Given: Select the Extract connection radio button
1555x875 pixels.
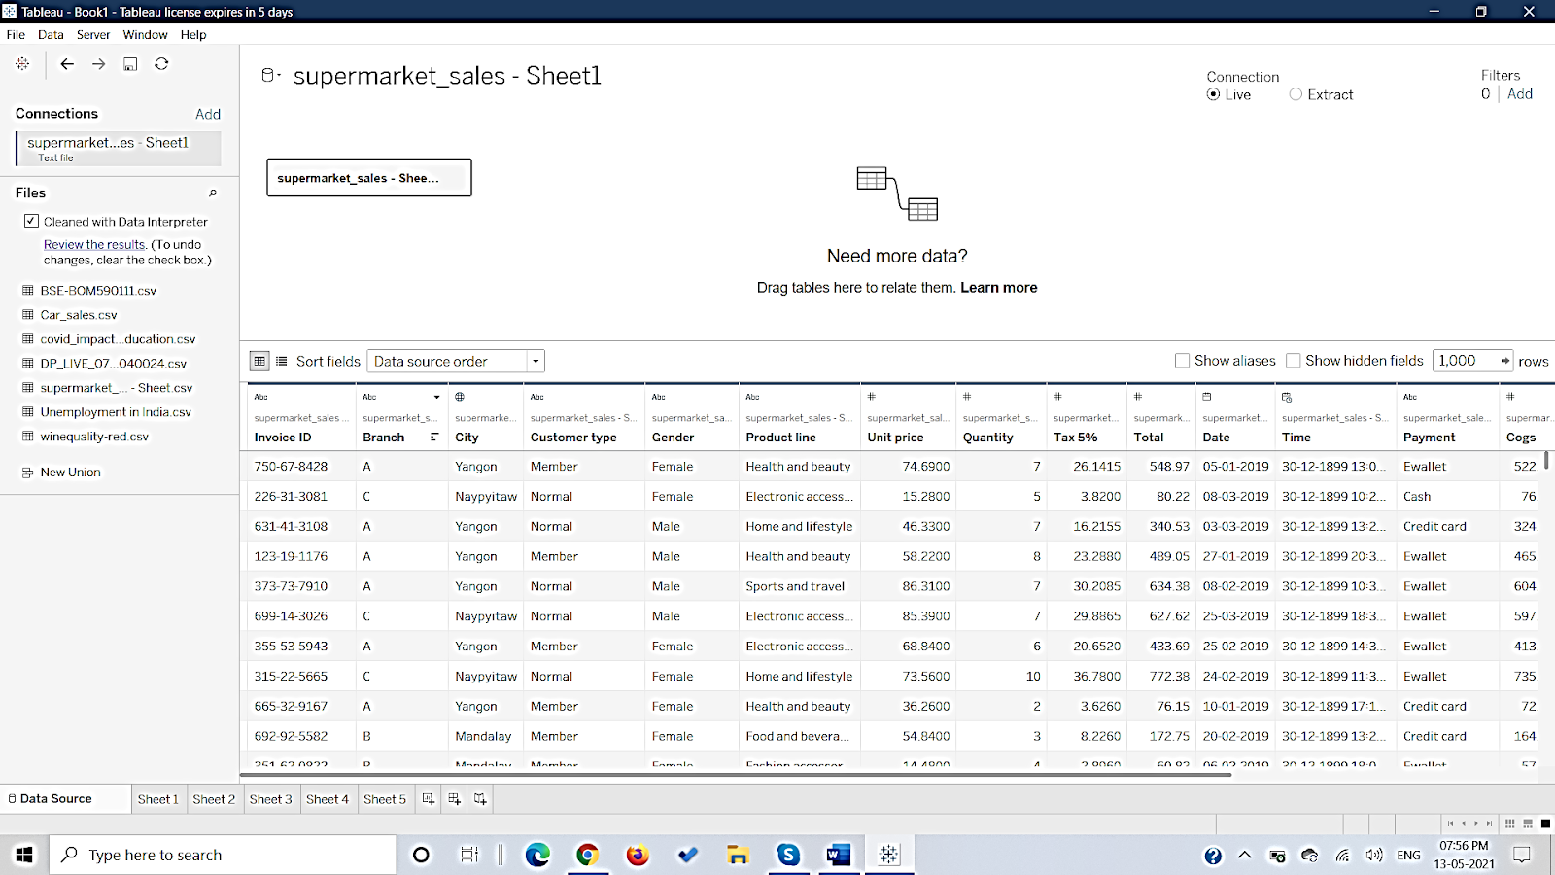Looking at the screenshot, I should point(1296,94).
